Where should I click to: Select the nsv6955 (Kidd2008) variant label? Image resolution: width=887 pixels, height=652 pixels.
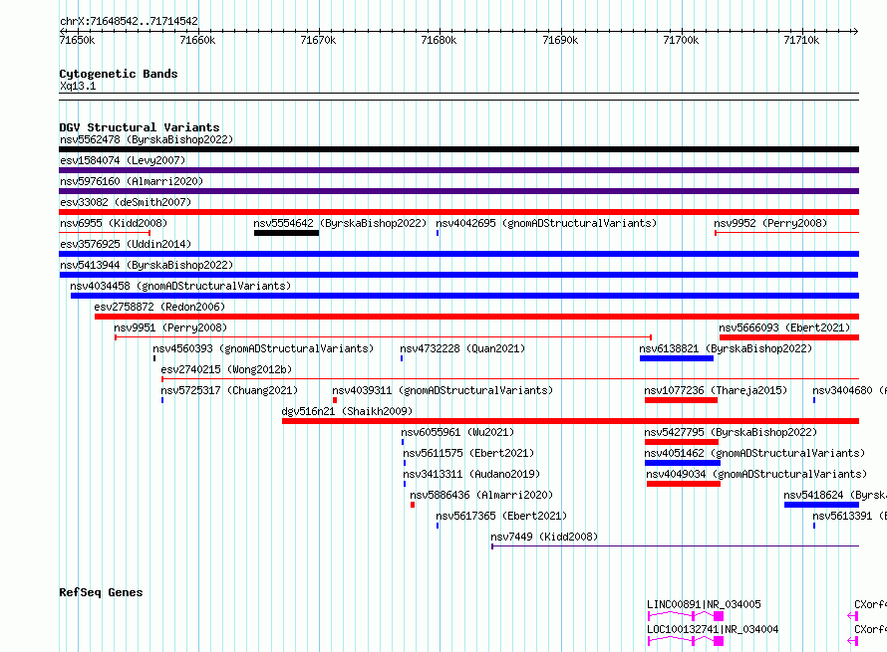click(114, 223)
